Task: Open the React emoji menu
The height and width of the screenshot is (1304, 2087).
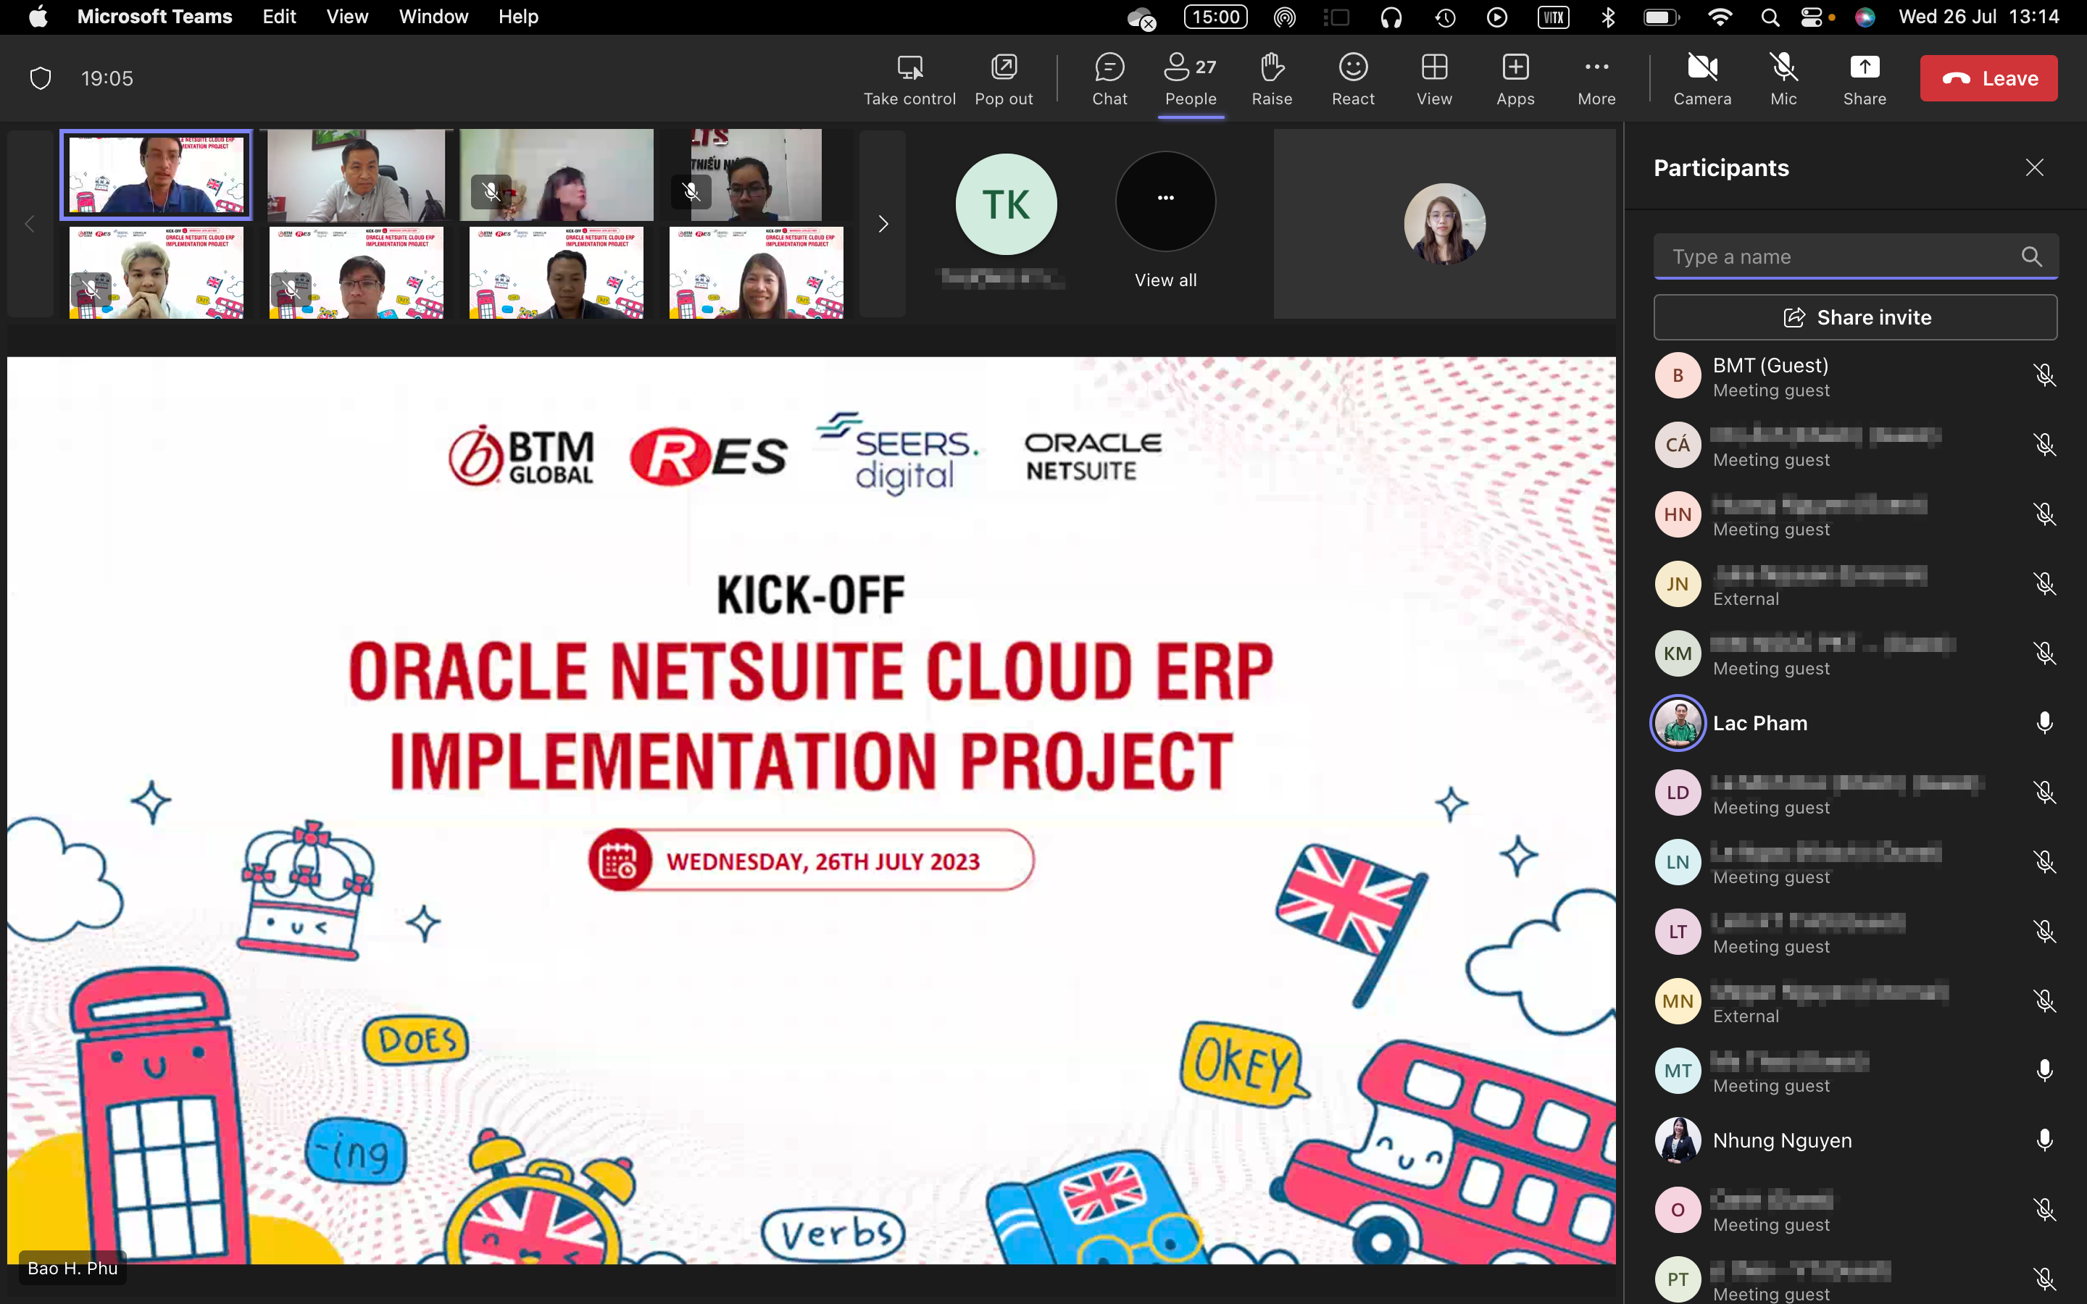Action: (1353, 80)
